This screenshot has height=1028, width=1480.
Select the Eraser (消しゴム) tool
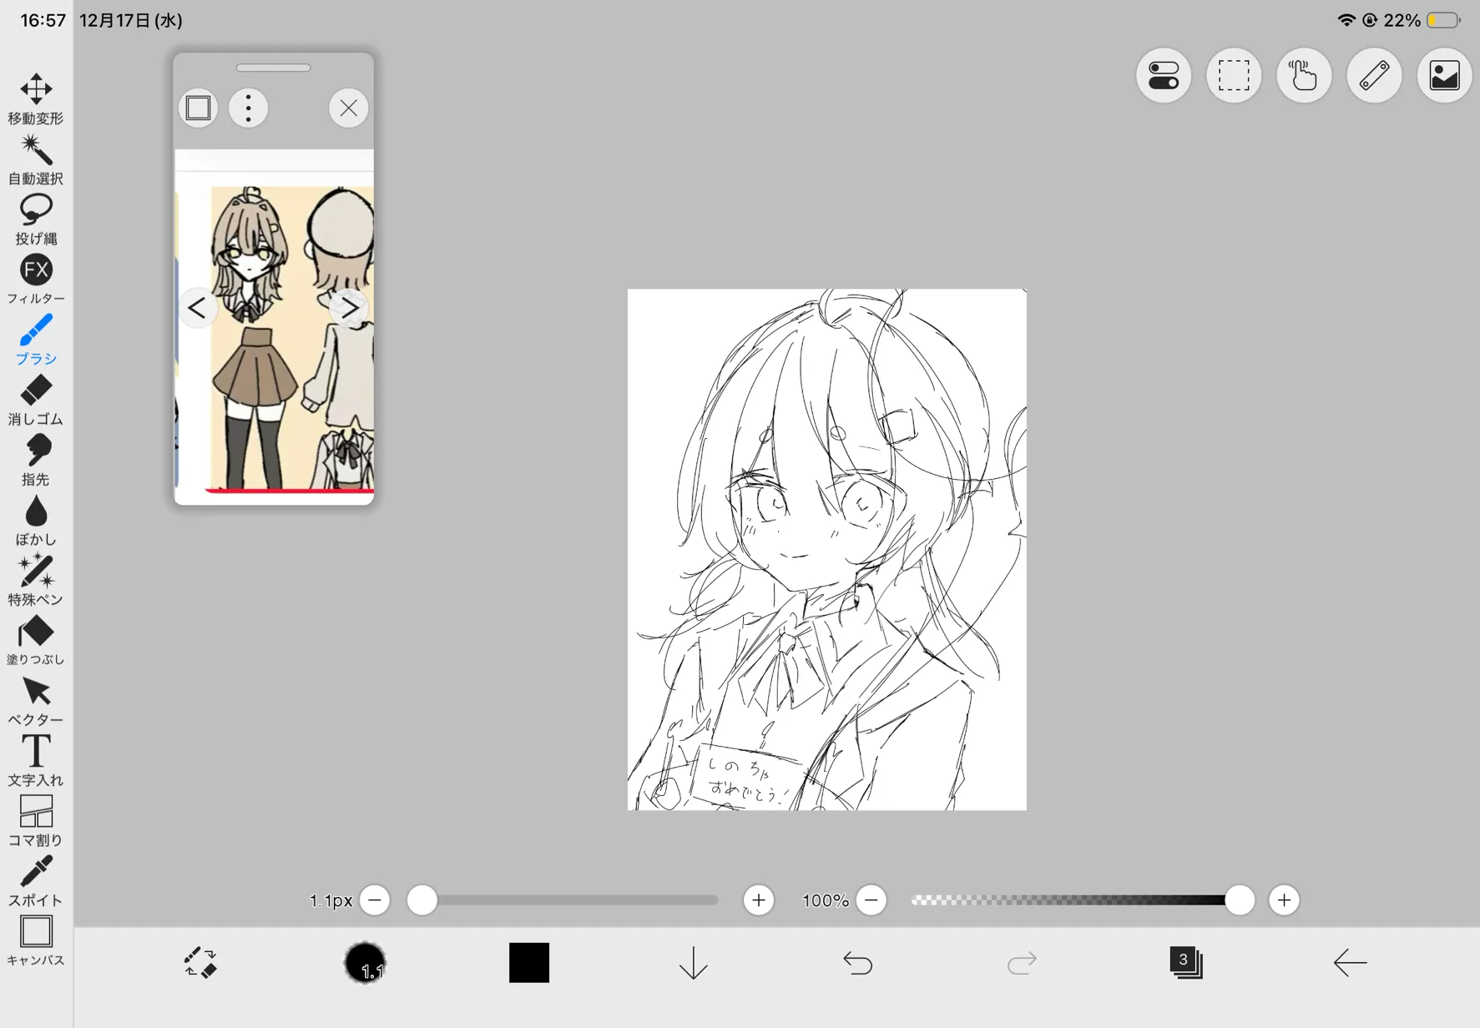pos(36,400)
